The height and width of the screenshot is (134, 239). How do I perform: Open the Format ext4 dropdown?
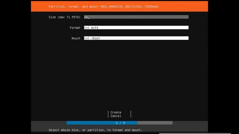pos(136,28)
